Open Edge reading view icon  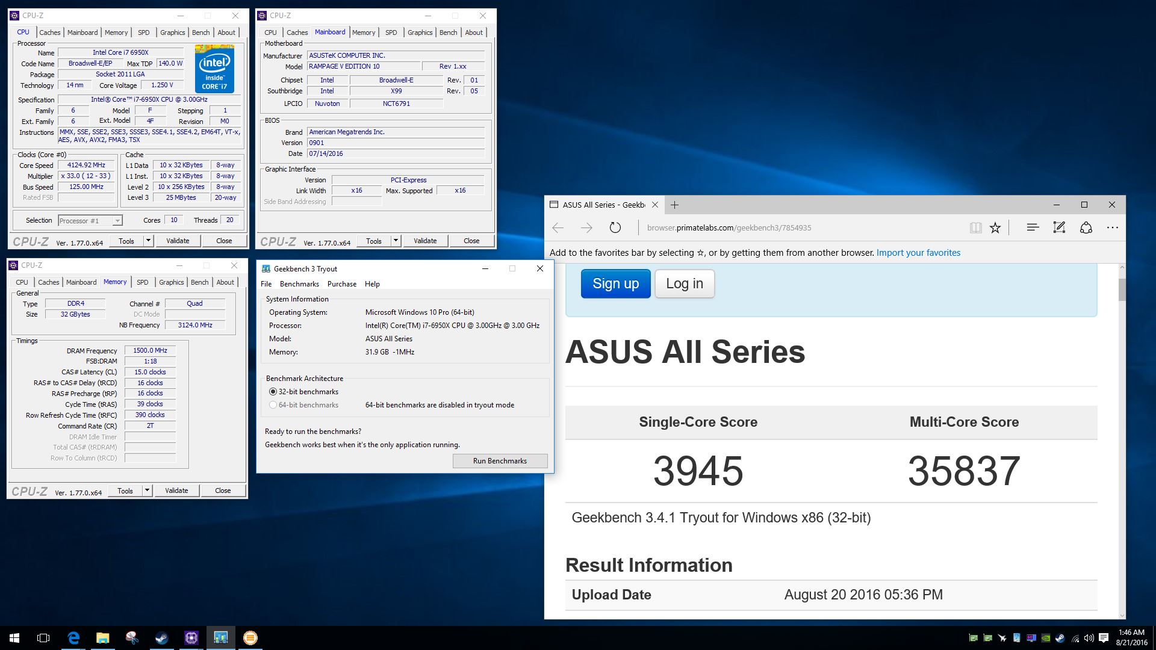[x=975, y=227]
